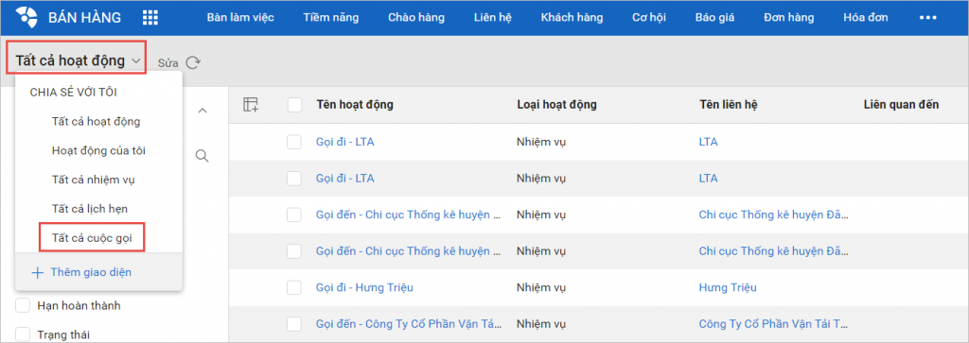Viewport: 969px width, 343px height.
Task: Click the search magnifier icon in sidebar
Action: pos(203,156)
